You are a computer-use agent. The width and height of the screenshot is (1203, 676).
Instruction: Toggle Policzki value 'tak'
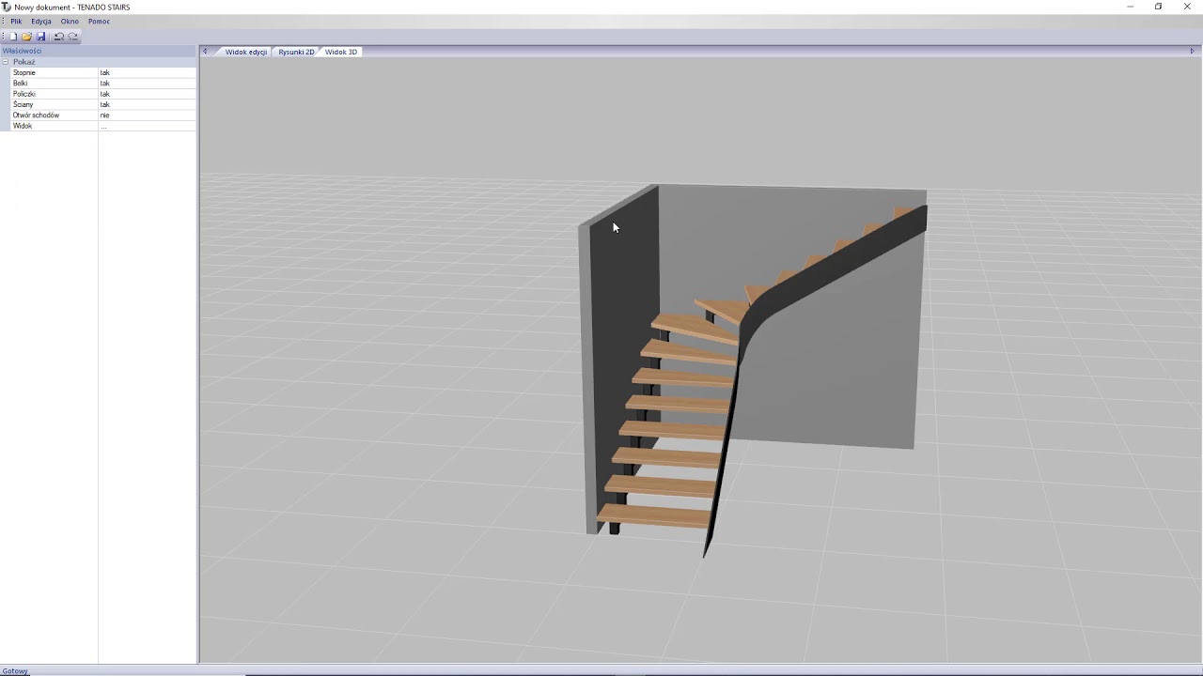click(x=147, y=94)
